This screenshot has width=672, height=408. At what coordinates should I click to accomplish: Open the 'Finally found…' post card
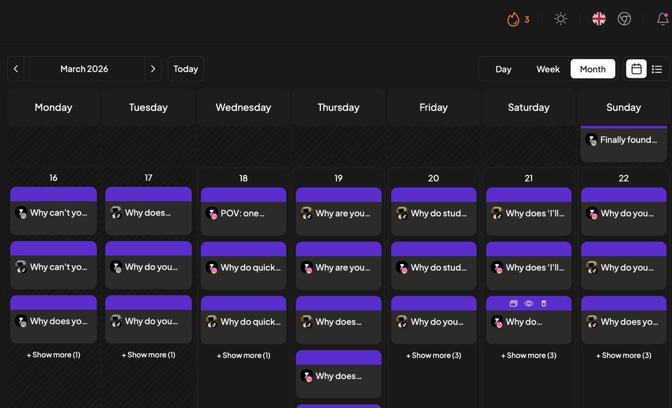tap(624, 144)
